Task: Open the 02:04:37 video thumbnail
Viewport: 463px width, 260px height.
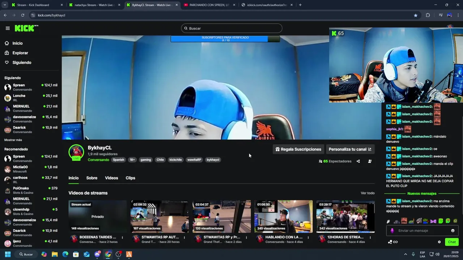Action: (221, 216)
